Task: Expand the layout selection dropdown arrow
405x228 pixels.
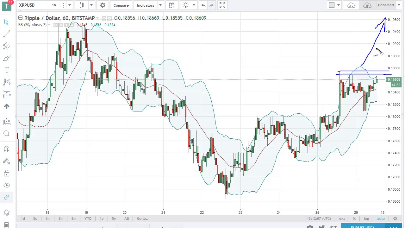Action: pyautogui.click(x=339, y=5)
